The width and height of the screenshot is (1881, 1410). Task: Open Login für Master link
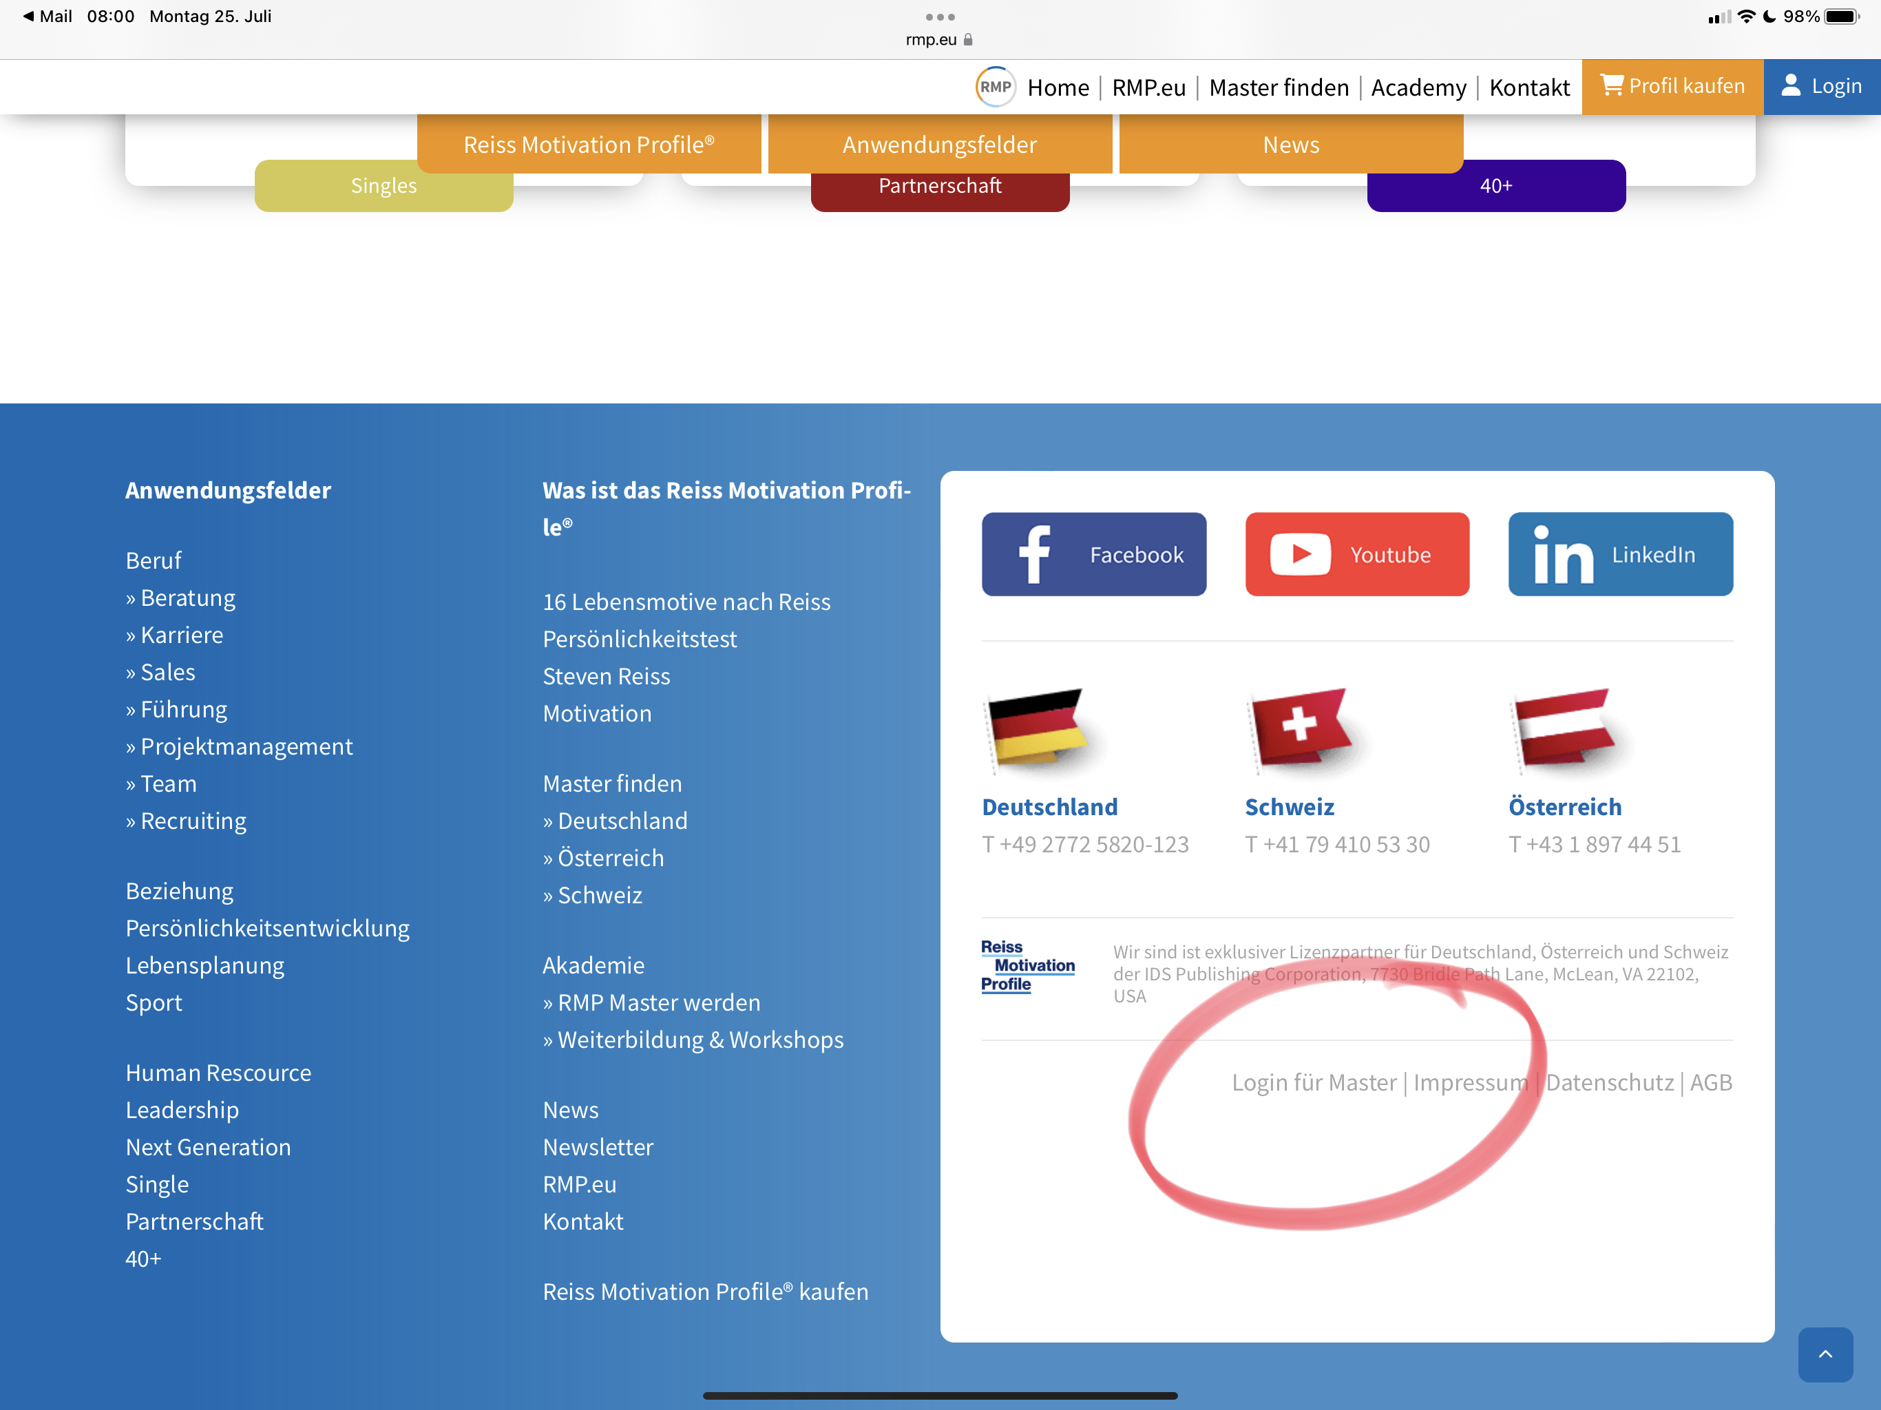click(1314, 1082)
